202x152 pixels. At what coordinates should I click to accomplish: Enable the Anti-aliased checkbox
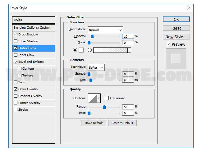(107, 98)
